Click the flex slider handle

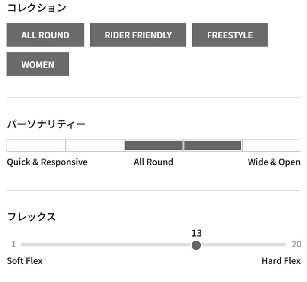(x=196, y=245)
